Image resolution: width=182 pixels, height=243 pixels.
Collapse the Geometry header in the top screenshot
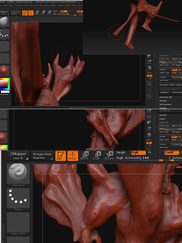pyautogui.click(x=164, y=56)
